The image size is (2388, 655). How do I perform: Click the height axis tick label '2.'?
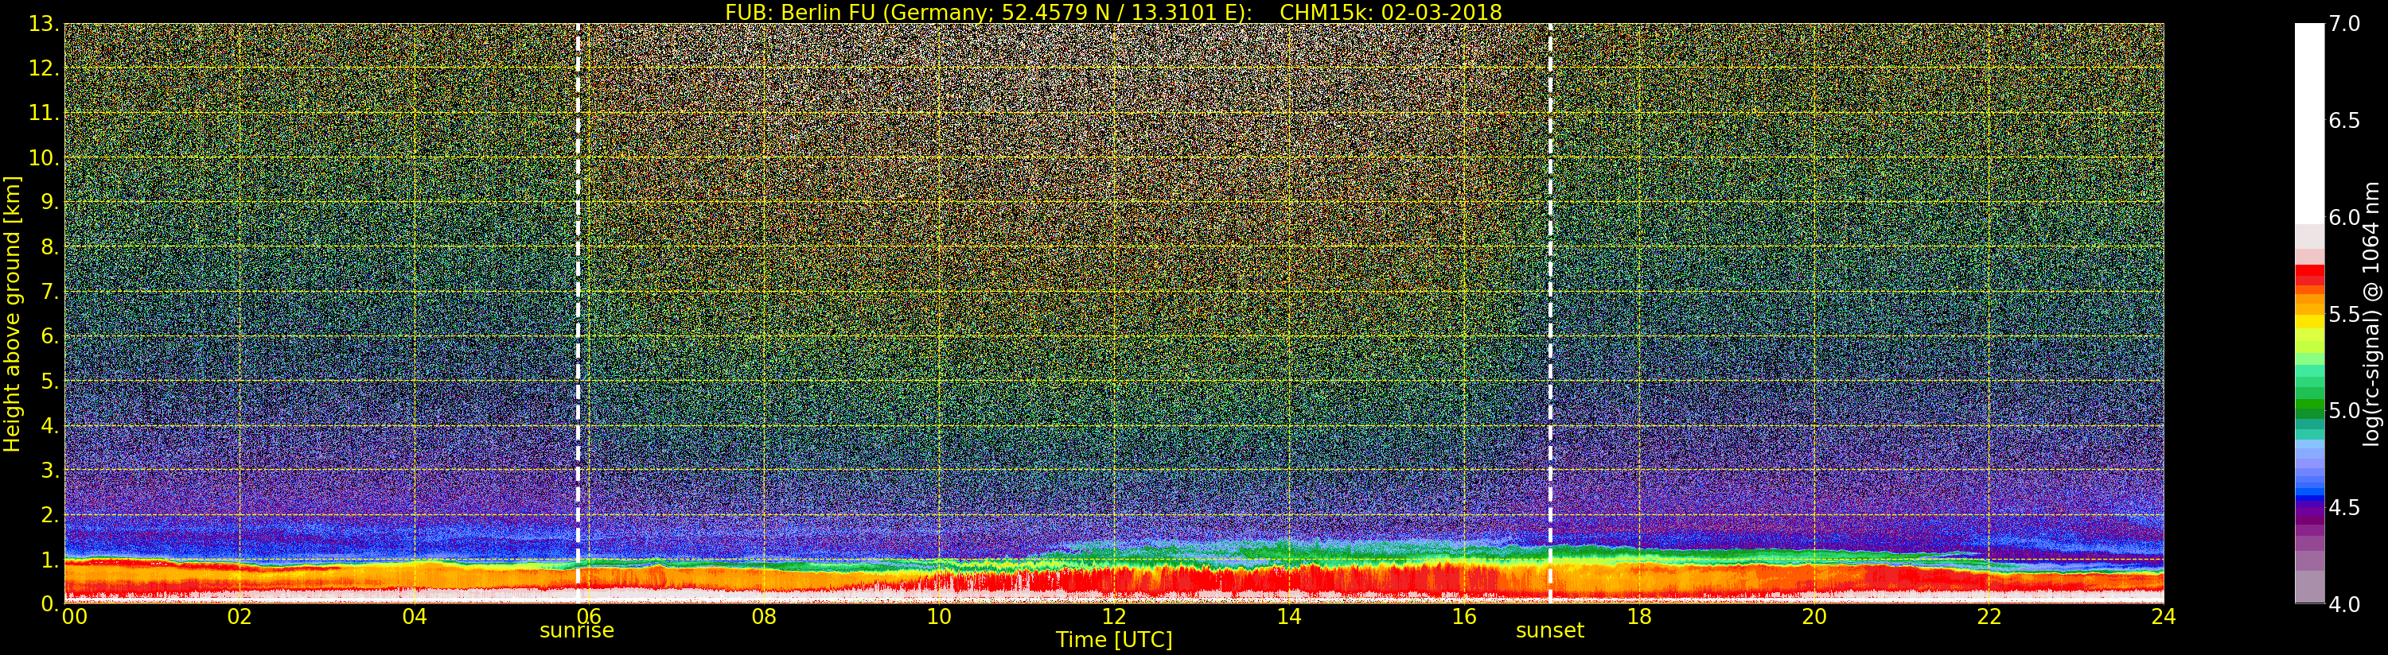click(x=49, y=515)
